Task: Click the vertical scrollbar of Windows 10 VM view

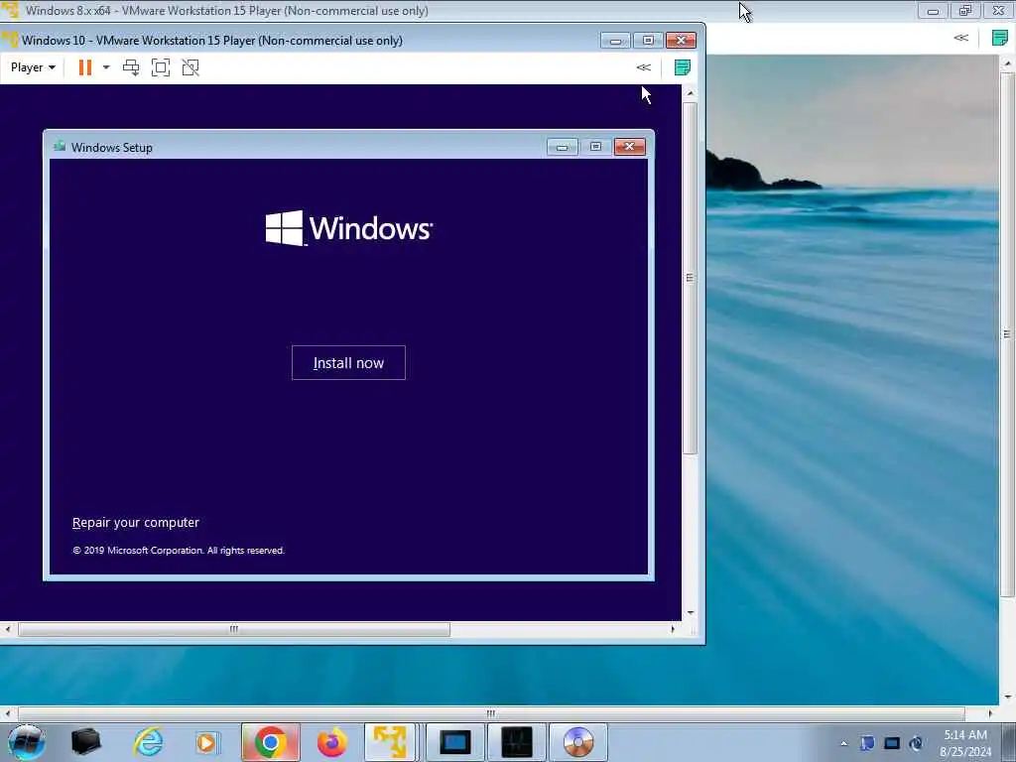Action: [x=691, y=278]
